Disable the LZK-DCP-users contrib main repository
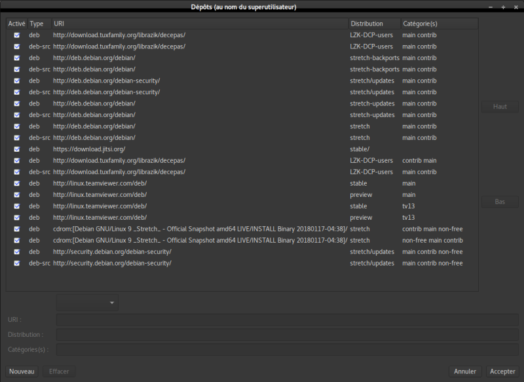Screen dimensions: 524x382 (17, 160)
